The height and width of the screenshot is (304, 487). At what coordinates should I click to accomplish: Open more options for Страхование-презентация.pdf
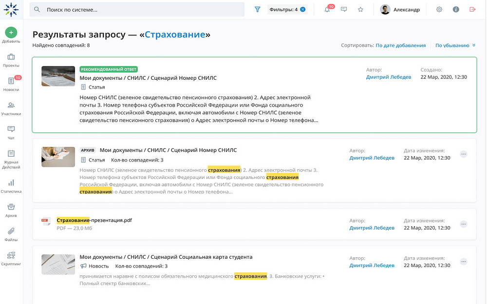point(463,224)
